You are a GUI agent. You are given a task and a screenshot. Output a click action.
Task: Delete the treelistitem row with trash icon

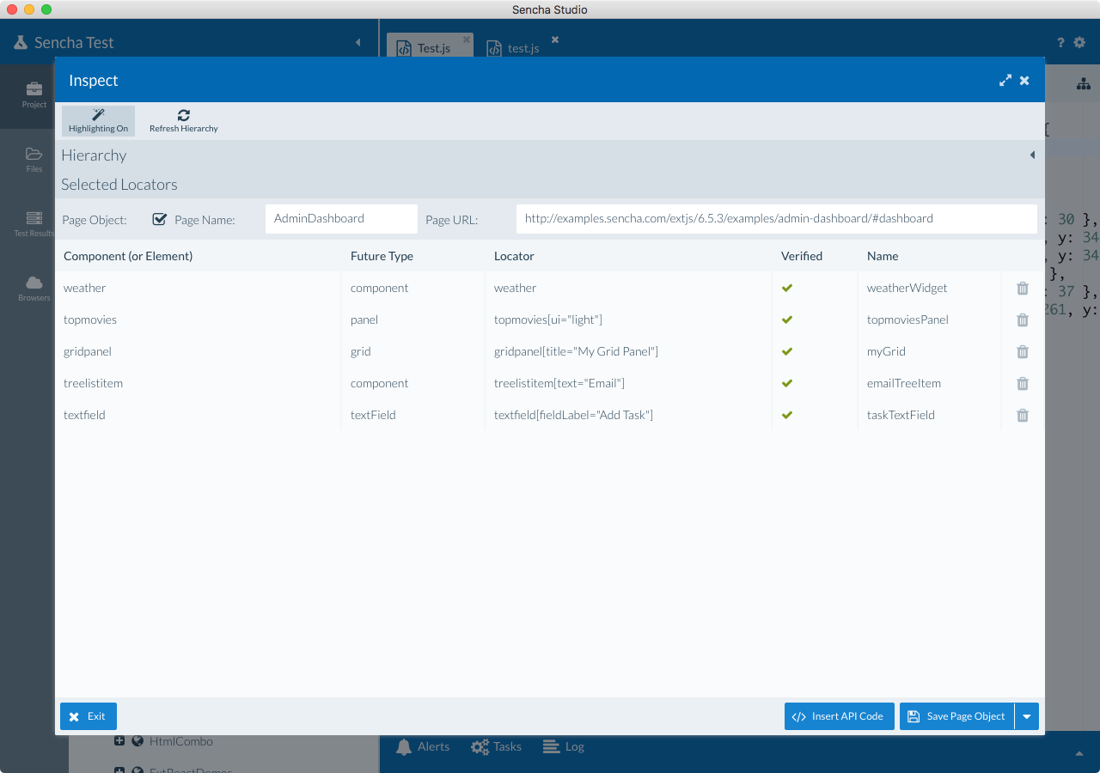pyautogui.click(x=1022, y=384)
